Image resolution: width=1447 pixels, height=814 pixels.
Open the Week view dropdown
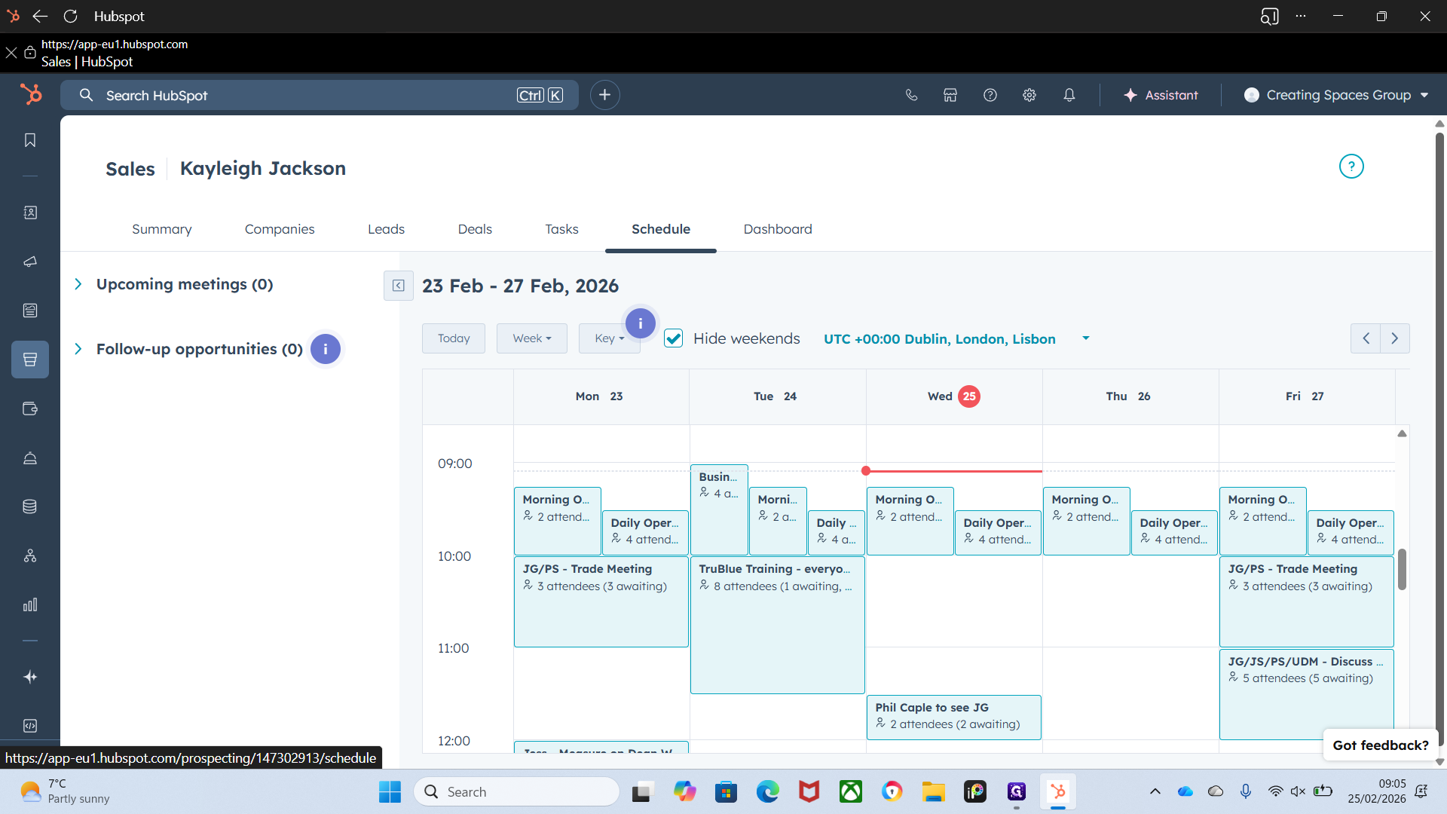[x=532, y=338]
